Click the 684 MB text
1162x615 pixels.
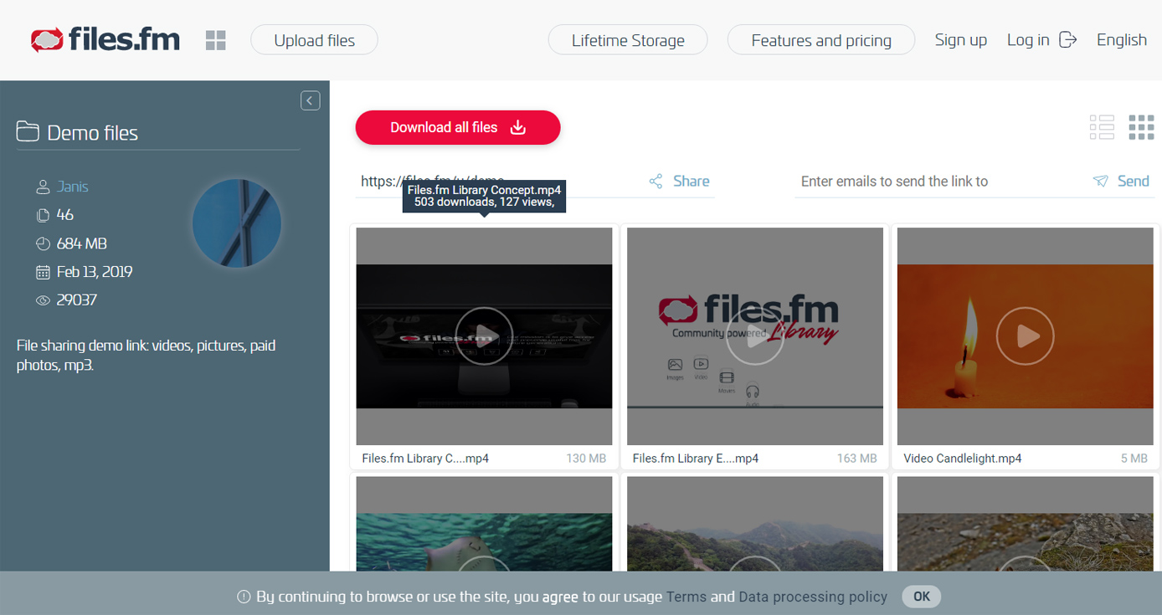coord(82,243)
